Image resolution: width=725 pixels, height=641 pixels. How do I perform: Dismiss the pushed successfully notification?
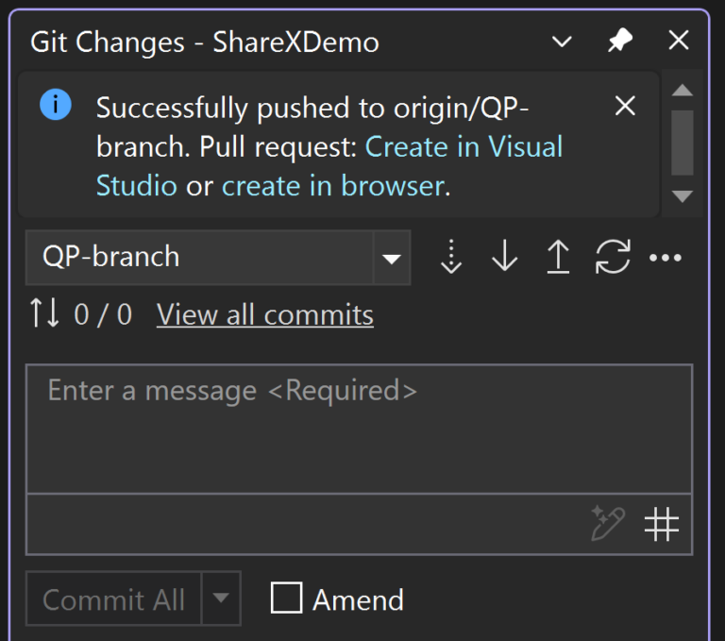click(x=625, y=107)
